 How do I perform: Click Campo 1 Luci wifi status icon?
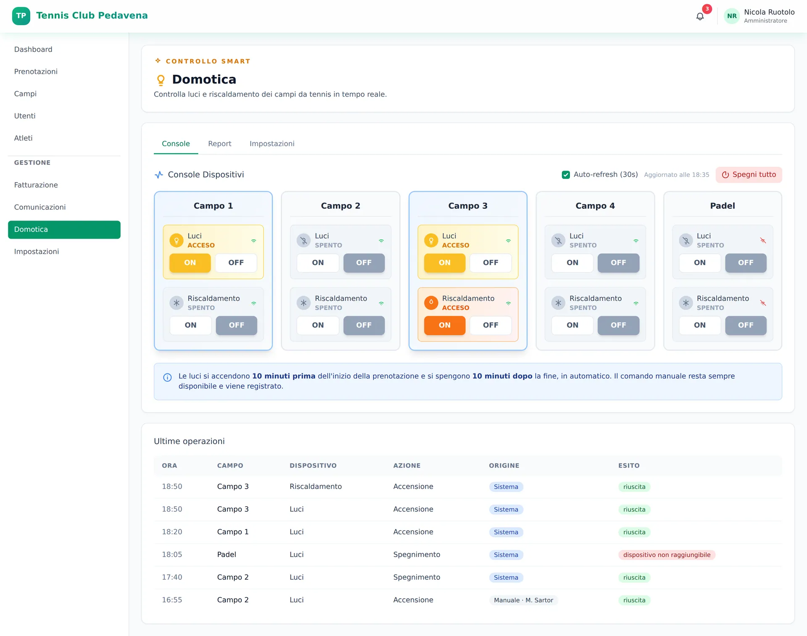[254, 241]
